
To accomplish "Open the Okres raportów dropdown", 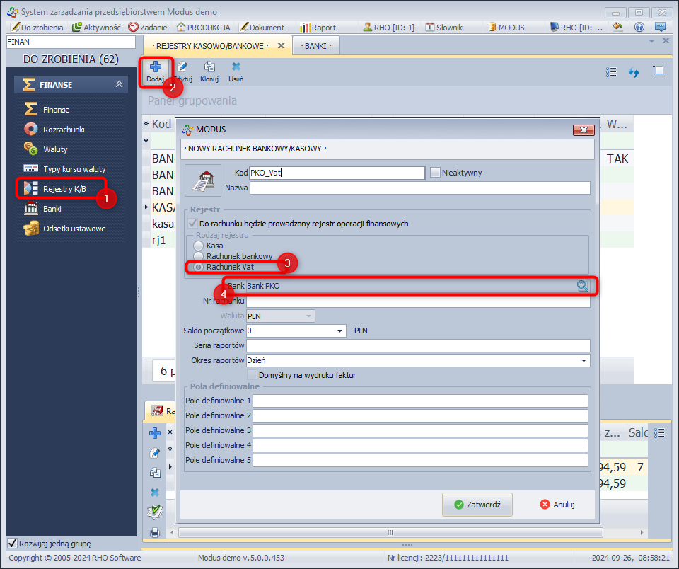I will pyautogui.click(x=584, y=361).
